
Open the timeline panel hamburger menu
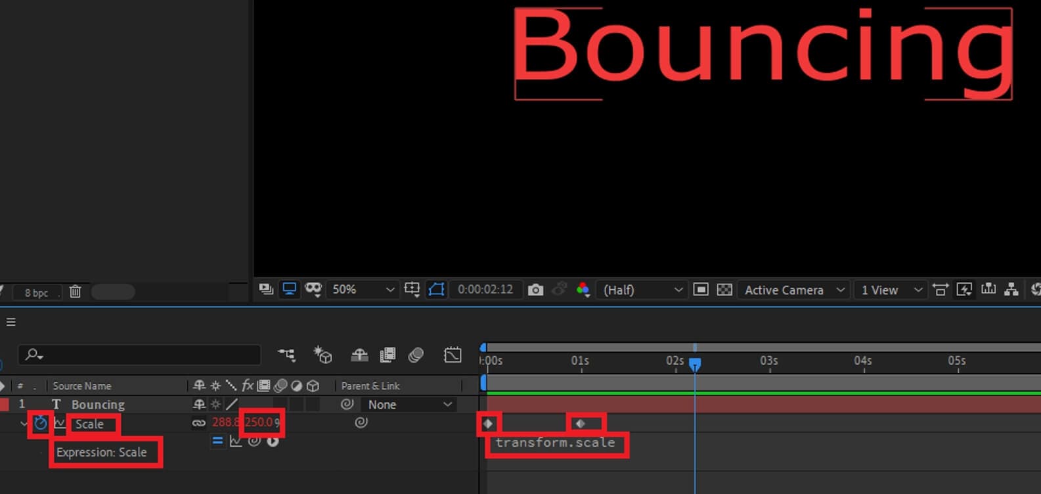tap(11, 322)
